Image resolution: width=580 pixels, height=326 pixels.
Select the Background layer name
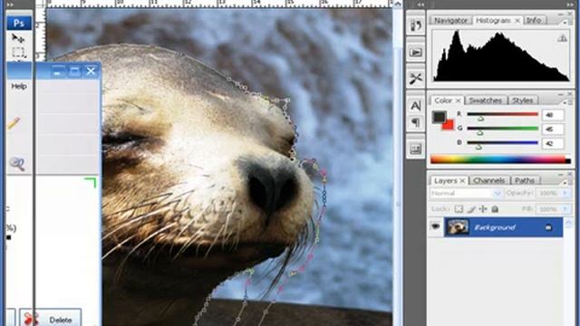point(495,227)
